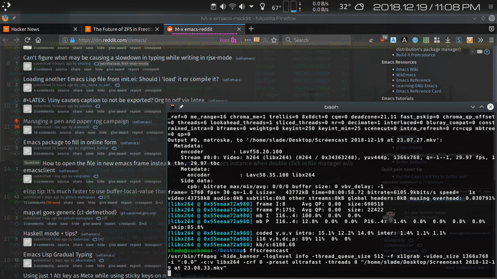Click the up-arrow circle icon on reddit sidebar
This screenshot has height=279, width=497.
tap(487, 52)
